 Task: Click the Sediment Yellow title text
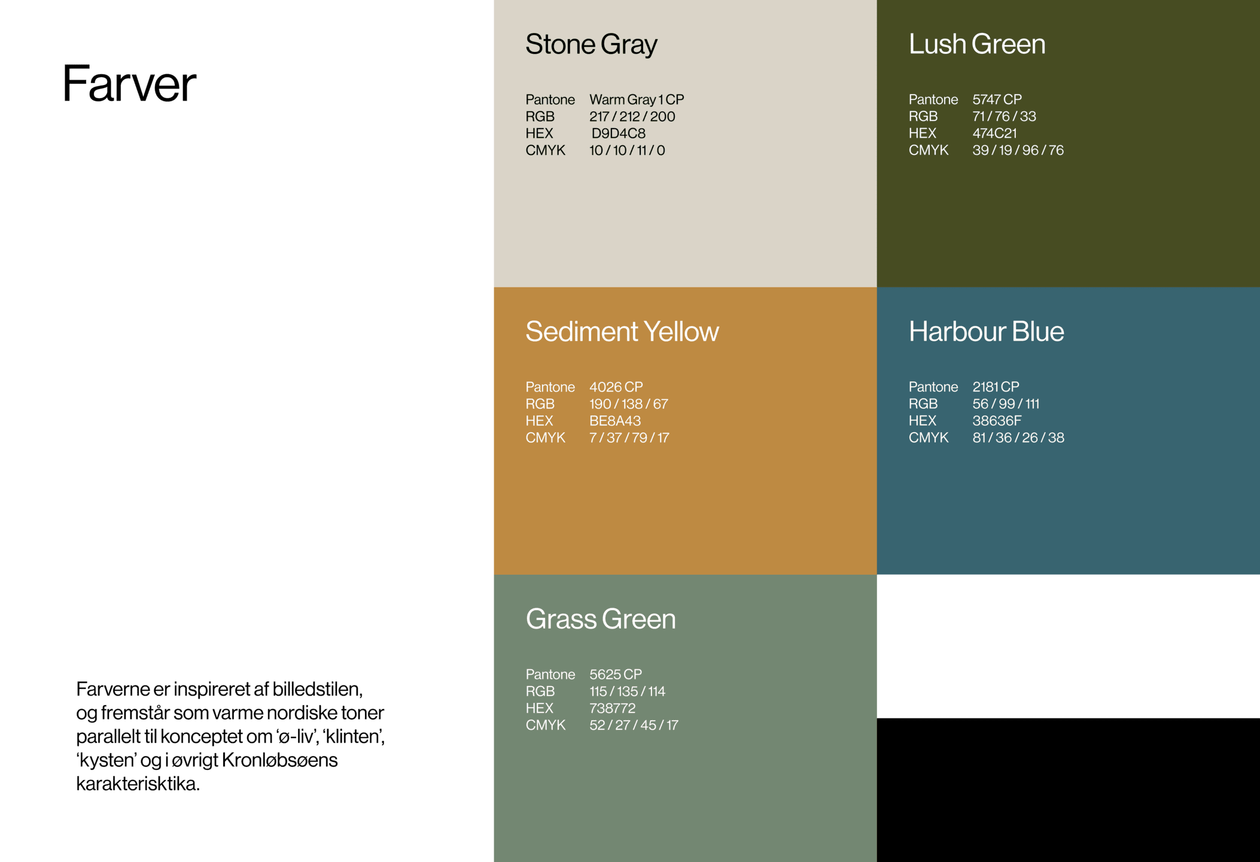click(622, 332)
